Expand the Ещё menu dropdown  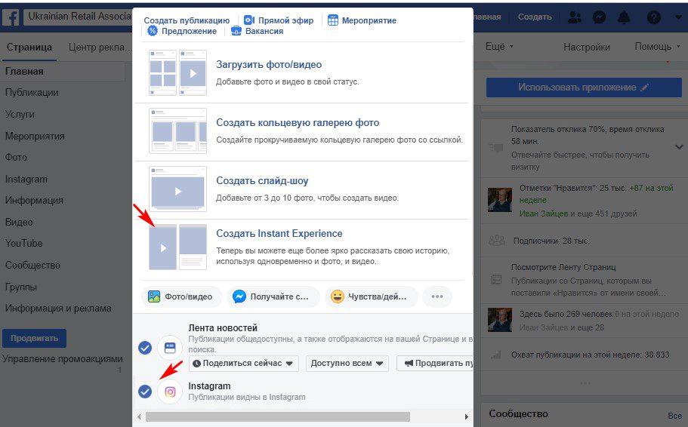pyautogui.click(x=498, y=47)
